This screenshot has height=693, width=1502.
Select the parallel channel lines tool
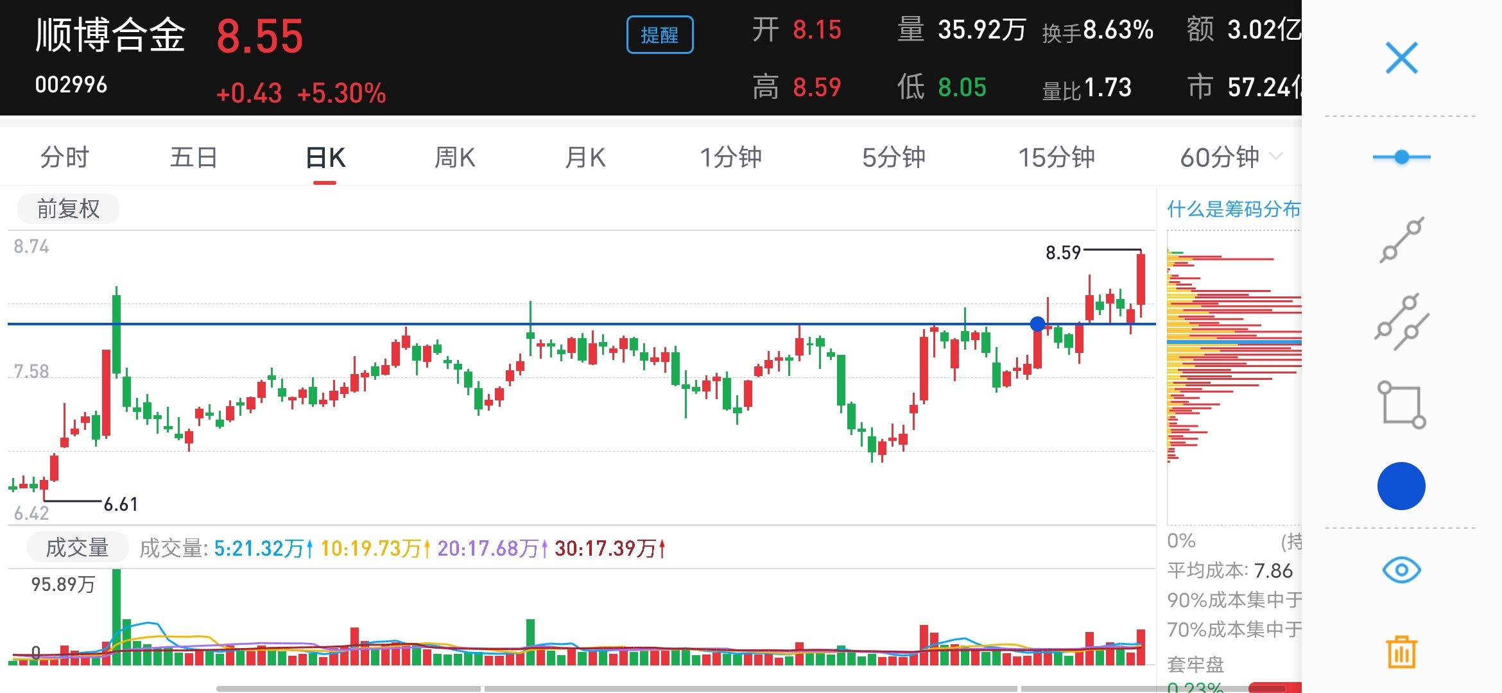1402,322
